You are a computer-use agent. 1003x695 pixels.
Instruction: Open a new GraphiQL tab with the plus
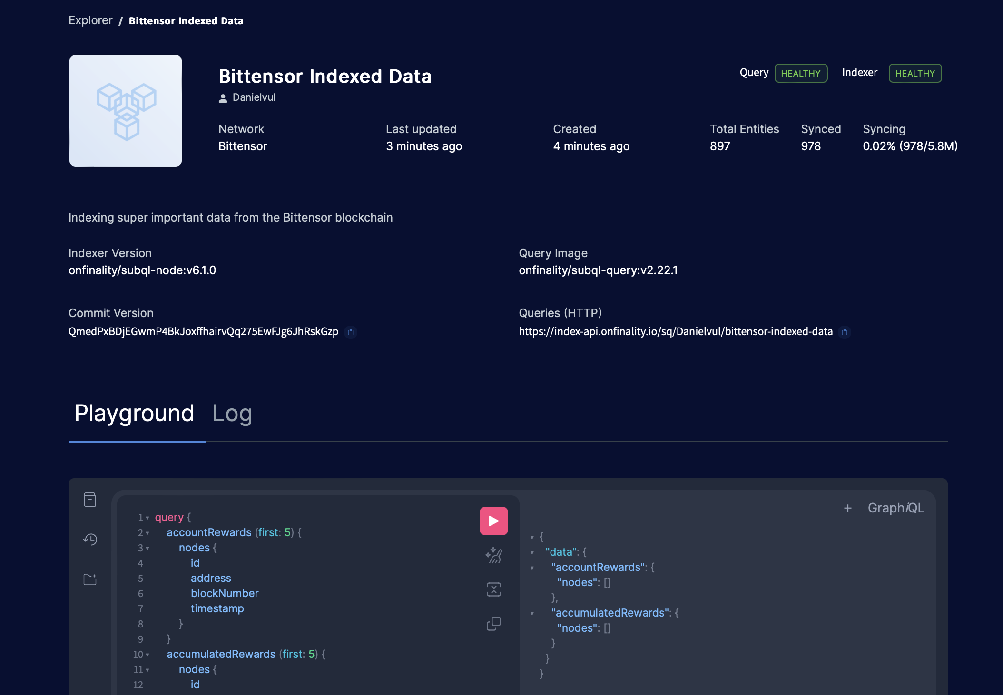847,508
